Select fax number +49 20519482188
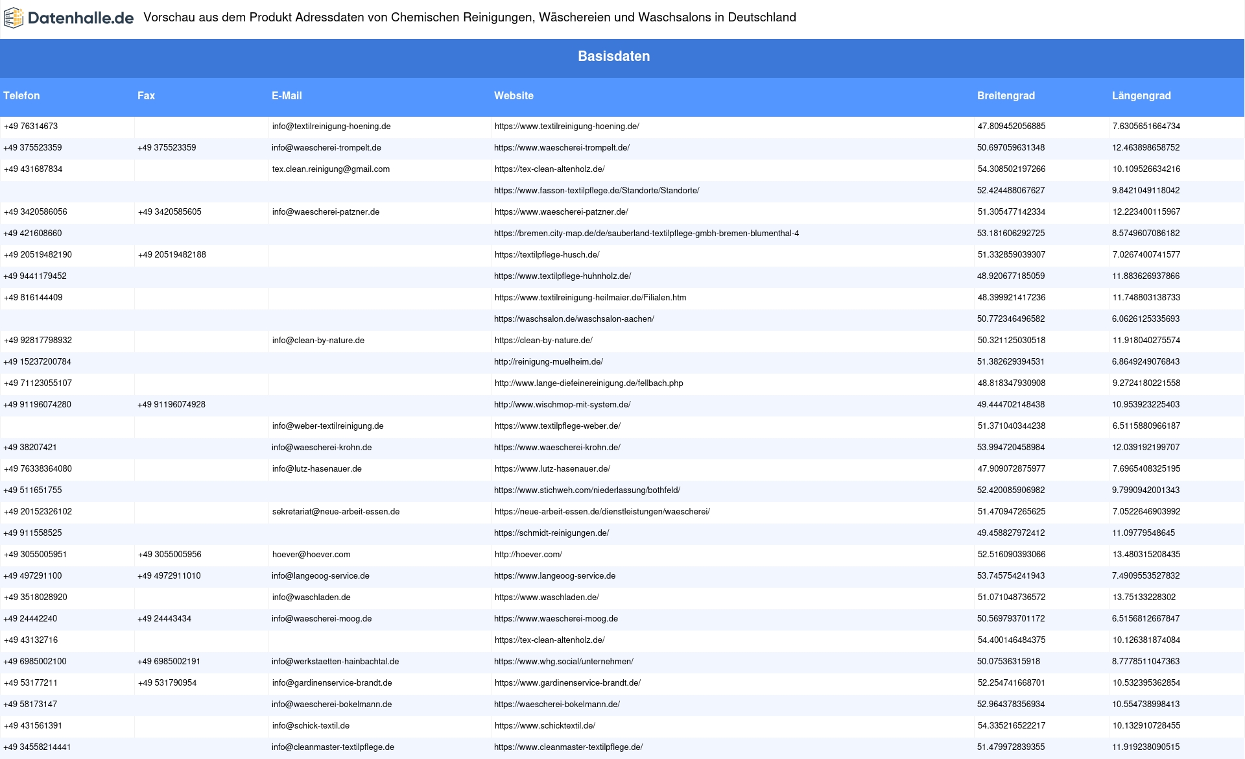Screen dimensions: 1245x759 click(172, 255)
